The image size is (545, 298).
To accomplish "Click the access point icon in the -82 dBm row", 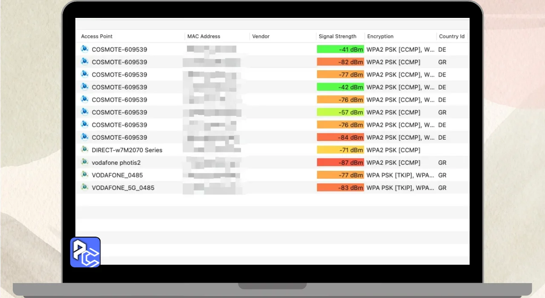I will coord(84,62).
